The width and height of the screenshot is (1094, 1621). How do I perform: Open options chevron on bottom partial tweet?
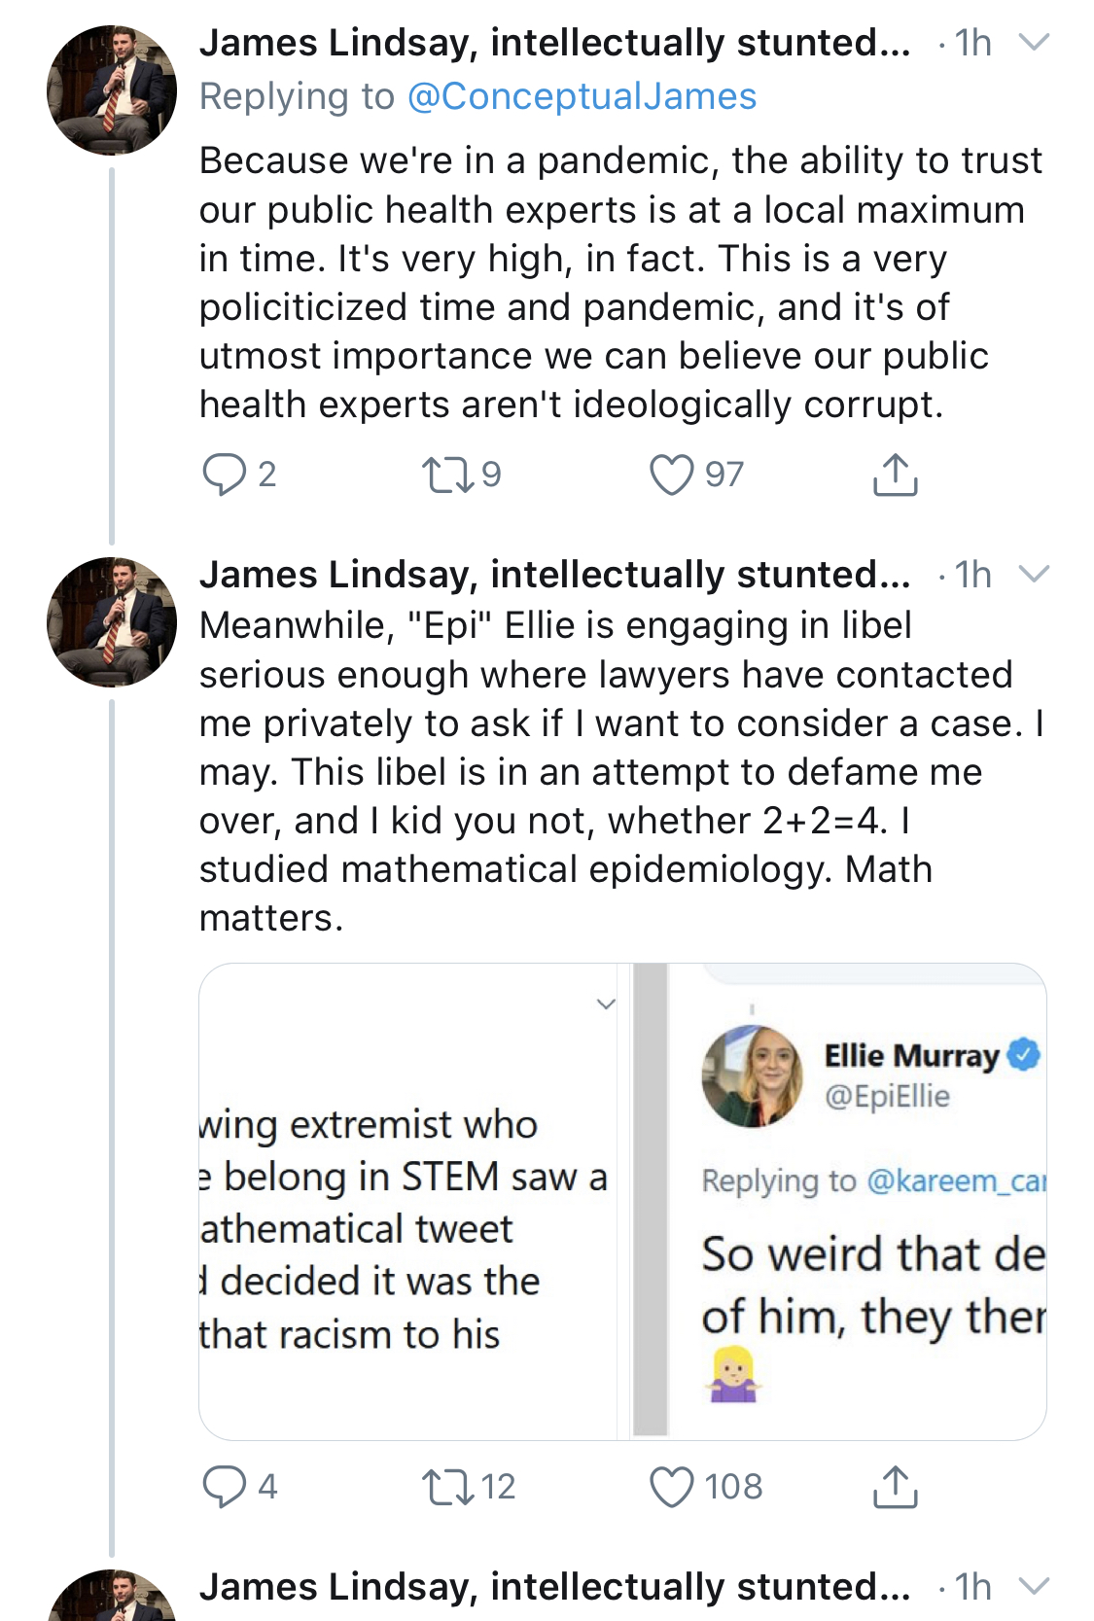pos(1033,1587)
